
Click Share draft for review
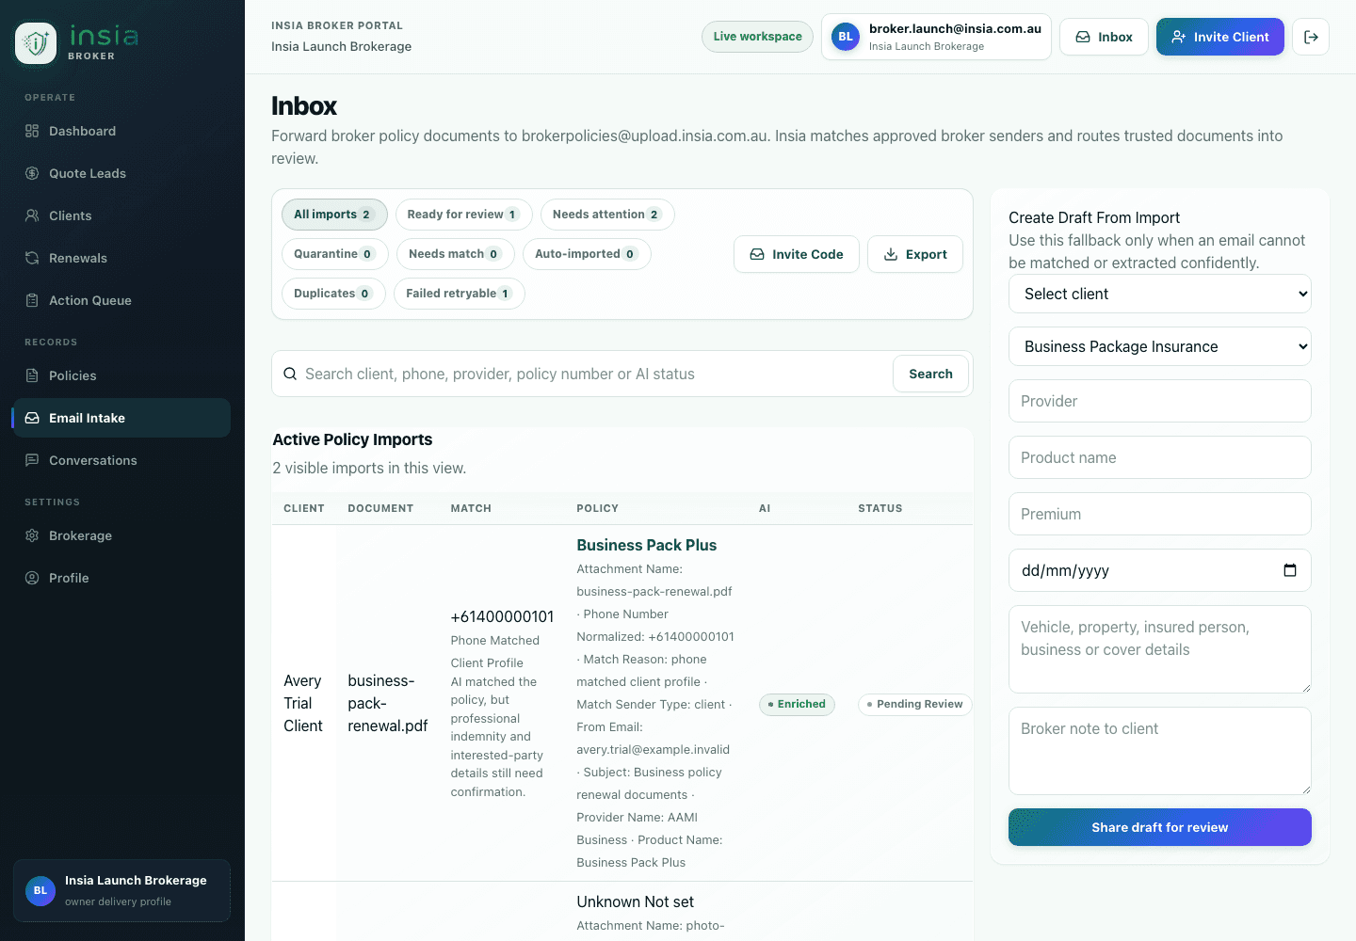point(1160,827)
